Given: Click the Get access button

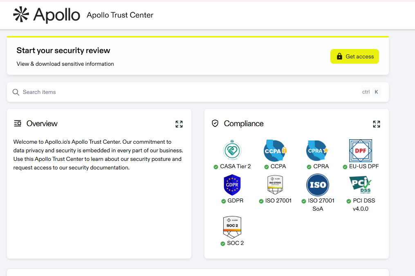Looking at the screenshot, I should [354, 56].
